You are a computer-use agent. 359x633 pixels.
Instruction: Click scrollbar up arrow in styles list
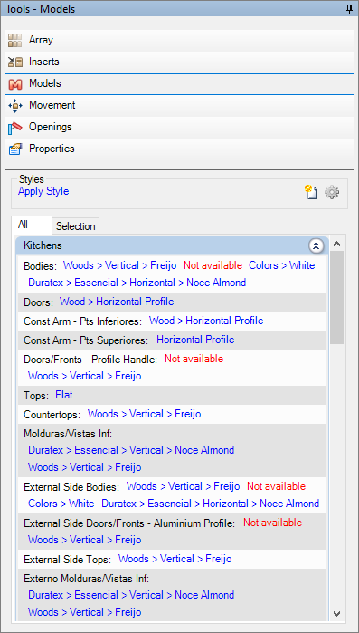337,244
